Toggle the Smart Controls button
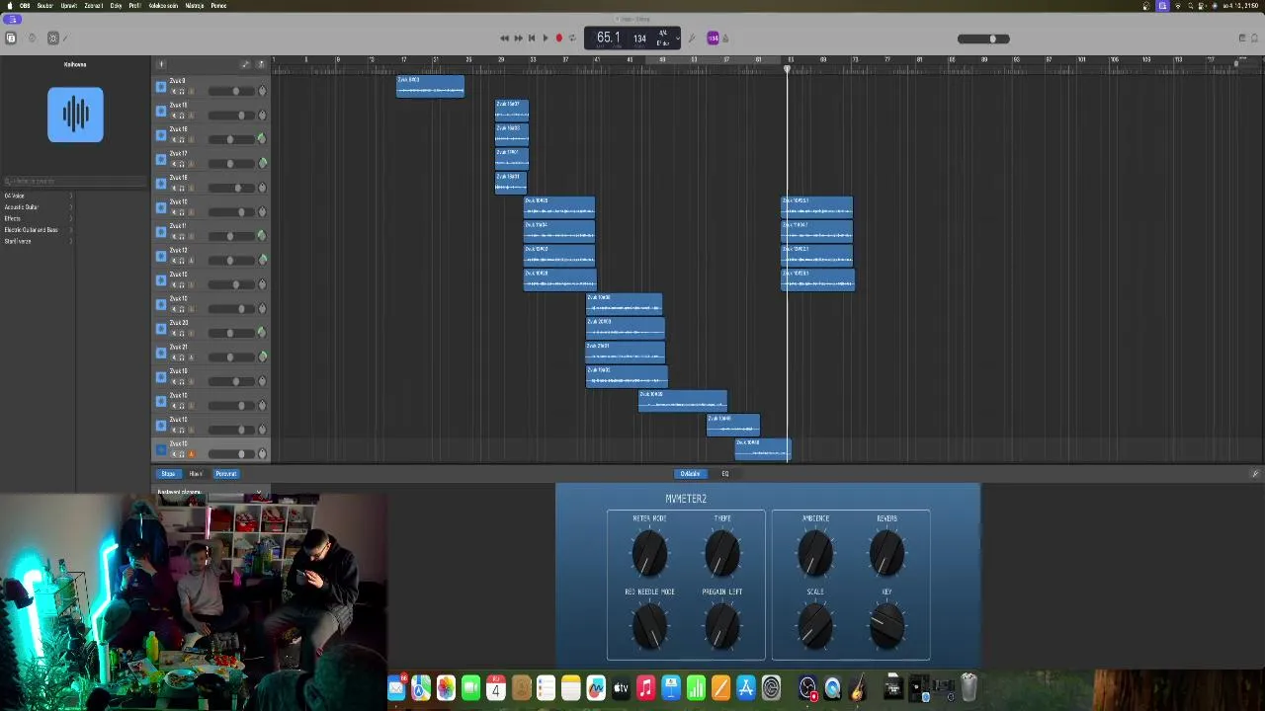 (x=53, y=39)
